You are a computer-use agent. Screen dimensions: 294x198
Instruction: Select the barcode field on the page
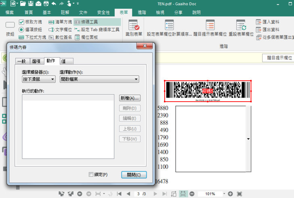(x=208, y=91)
